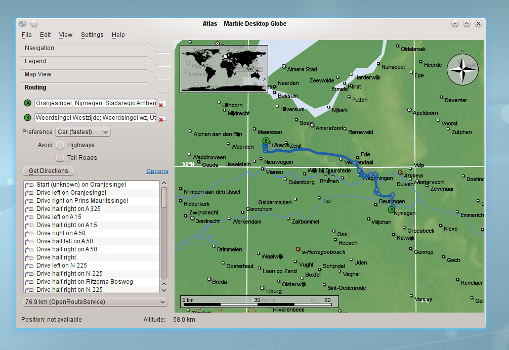Enable the Avoid Highways checkbox
The image size is (509, 350).
60,145
